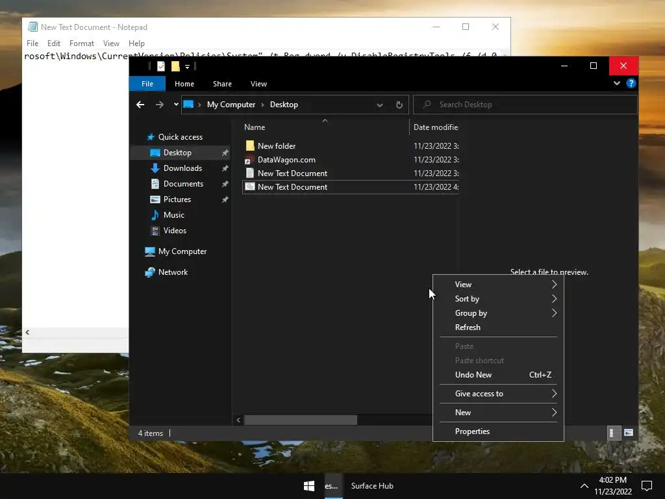Open the Sort by submenu
Screen dimensions: 665x499
[498, 299]
